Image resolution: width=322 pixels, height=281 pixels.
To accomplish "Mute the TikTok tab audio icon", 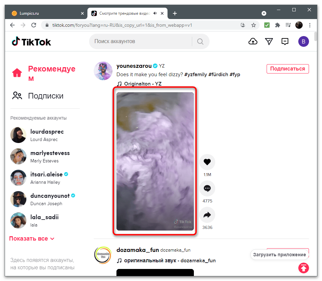I will 155,13.
